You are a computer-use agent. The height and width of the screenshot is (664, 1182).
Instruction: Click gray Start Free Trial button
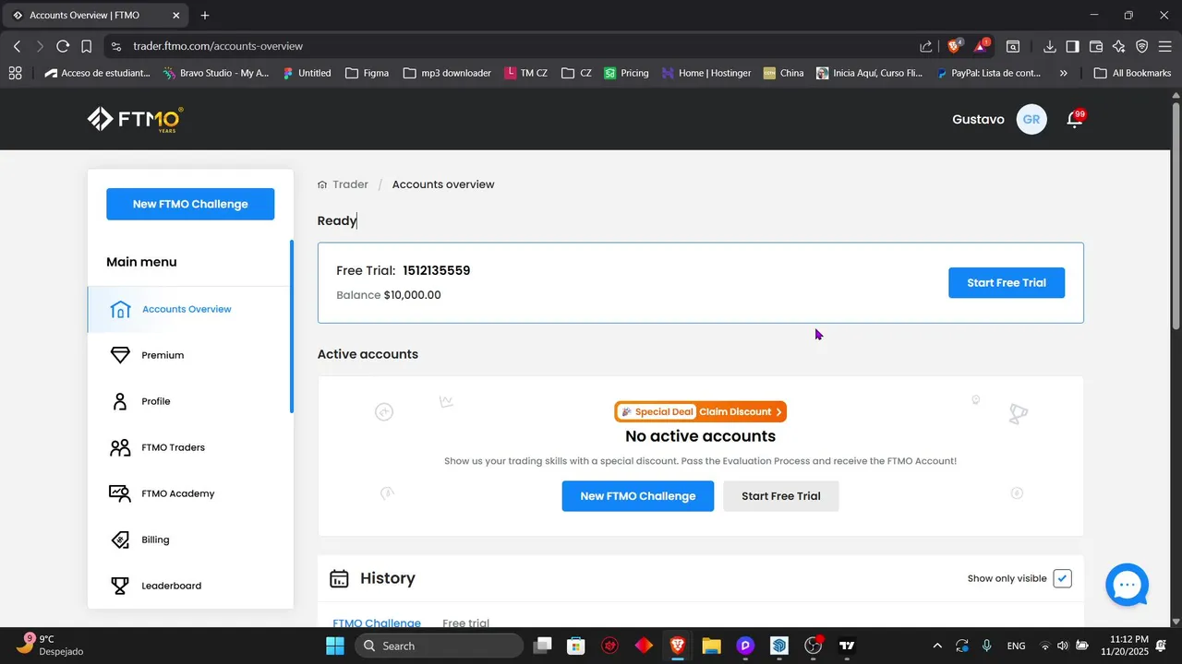pyautogui.click(x=781, y=496)
